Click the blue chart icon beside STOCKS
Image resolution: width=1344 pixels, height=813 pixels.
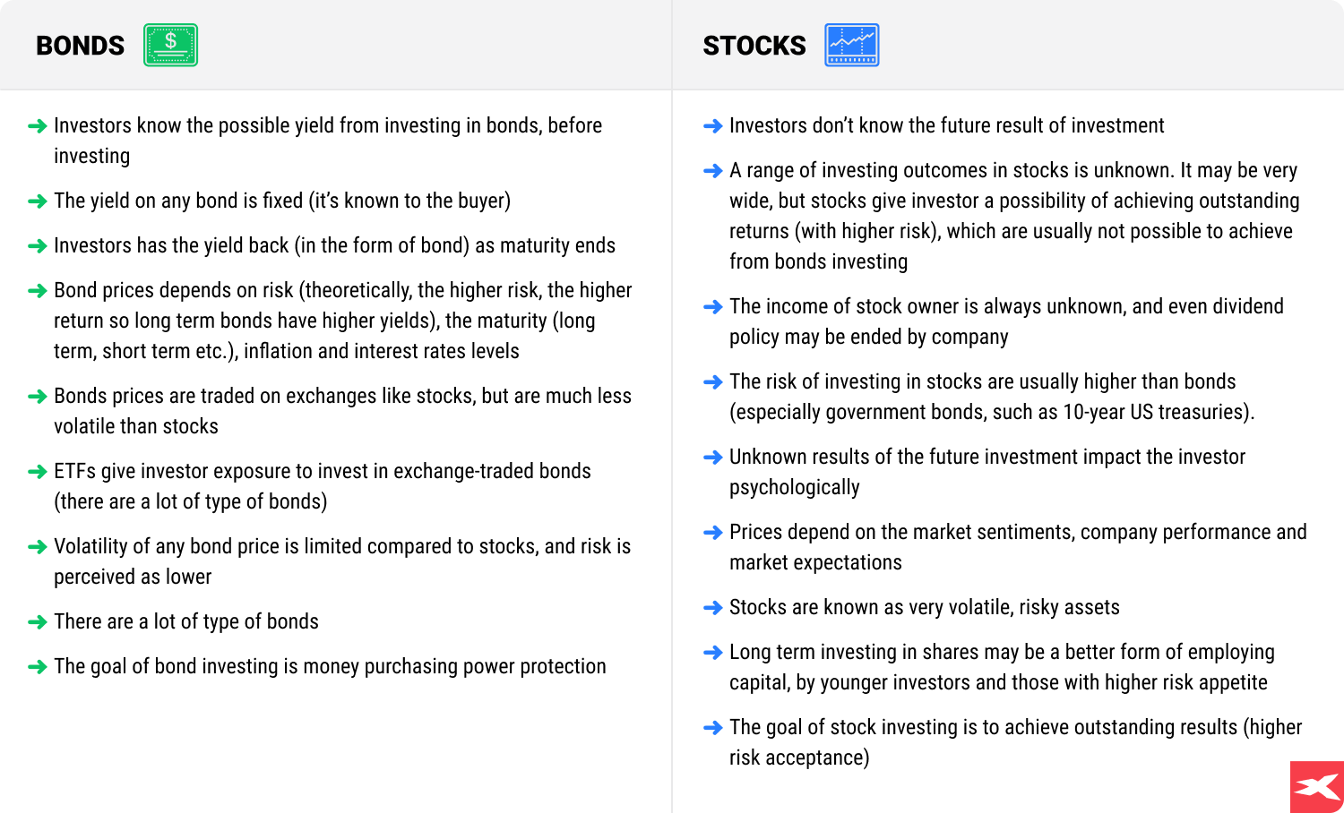[x=851, y=45]
